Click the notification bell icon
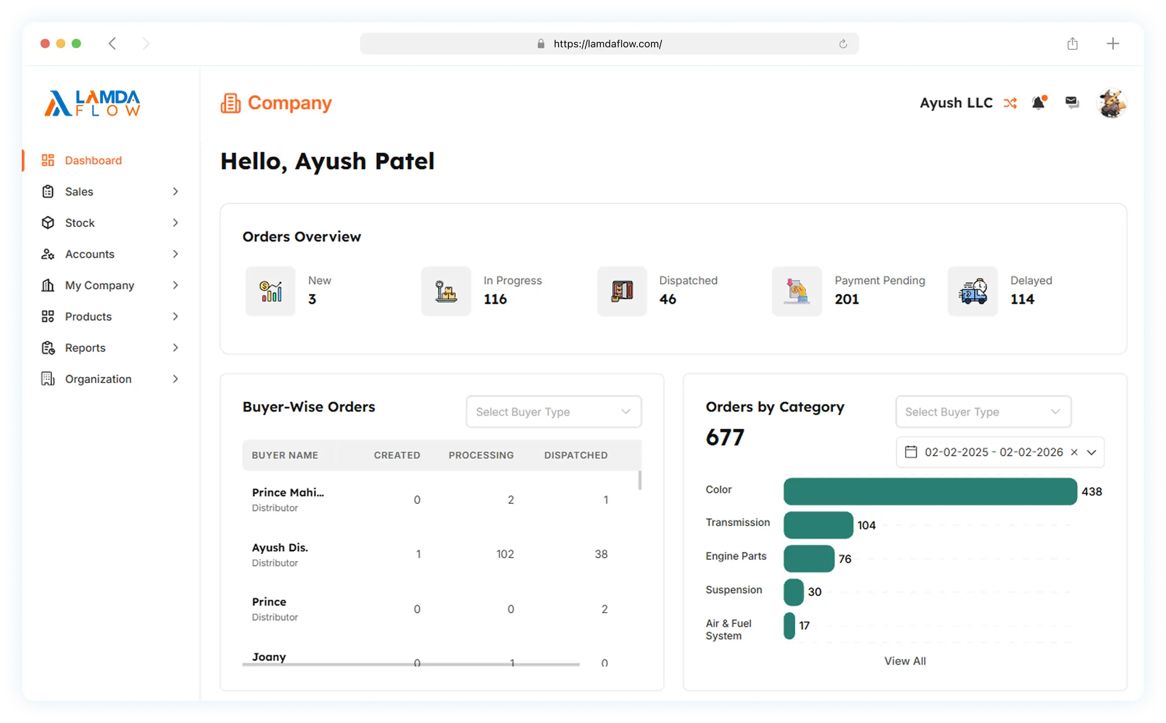This screenshot has height=723, width=1166. tap(1039, 102)
